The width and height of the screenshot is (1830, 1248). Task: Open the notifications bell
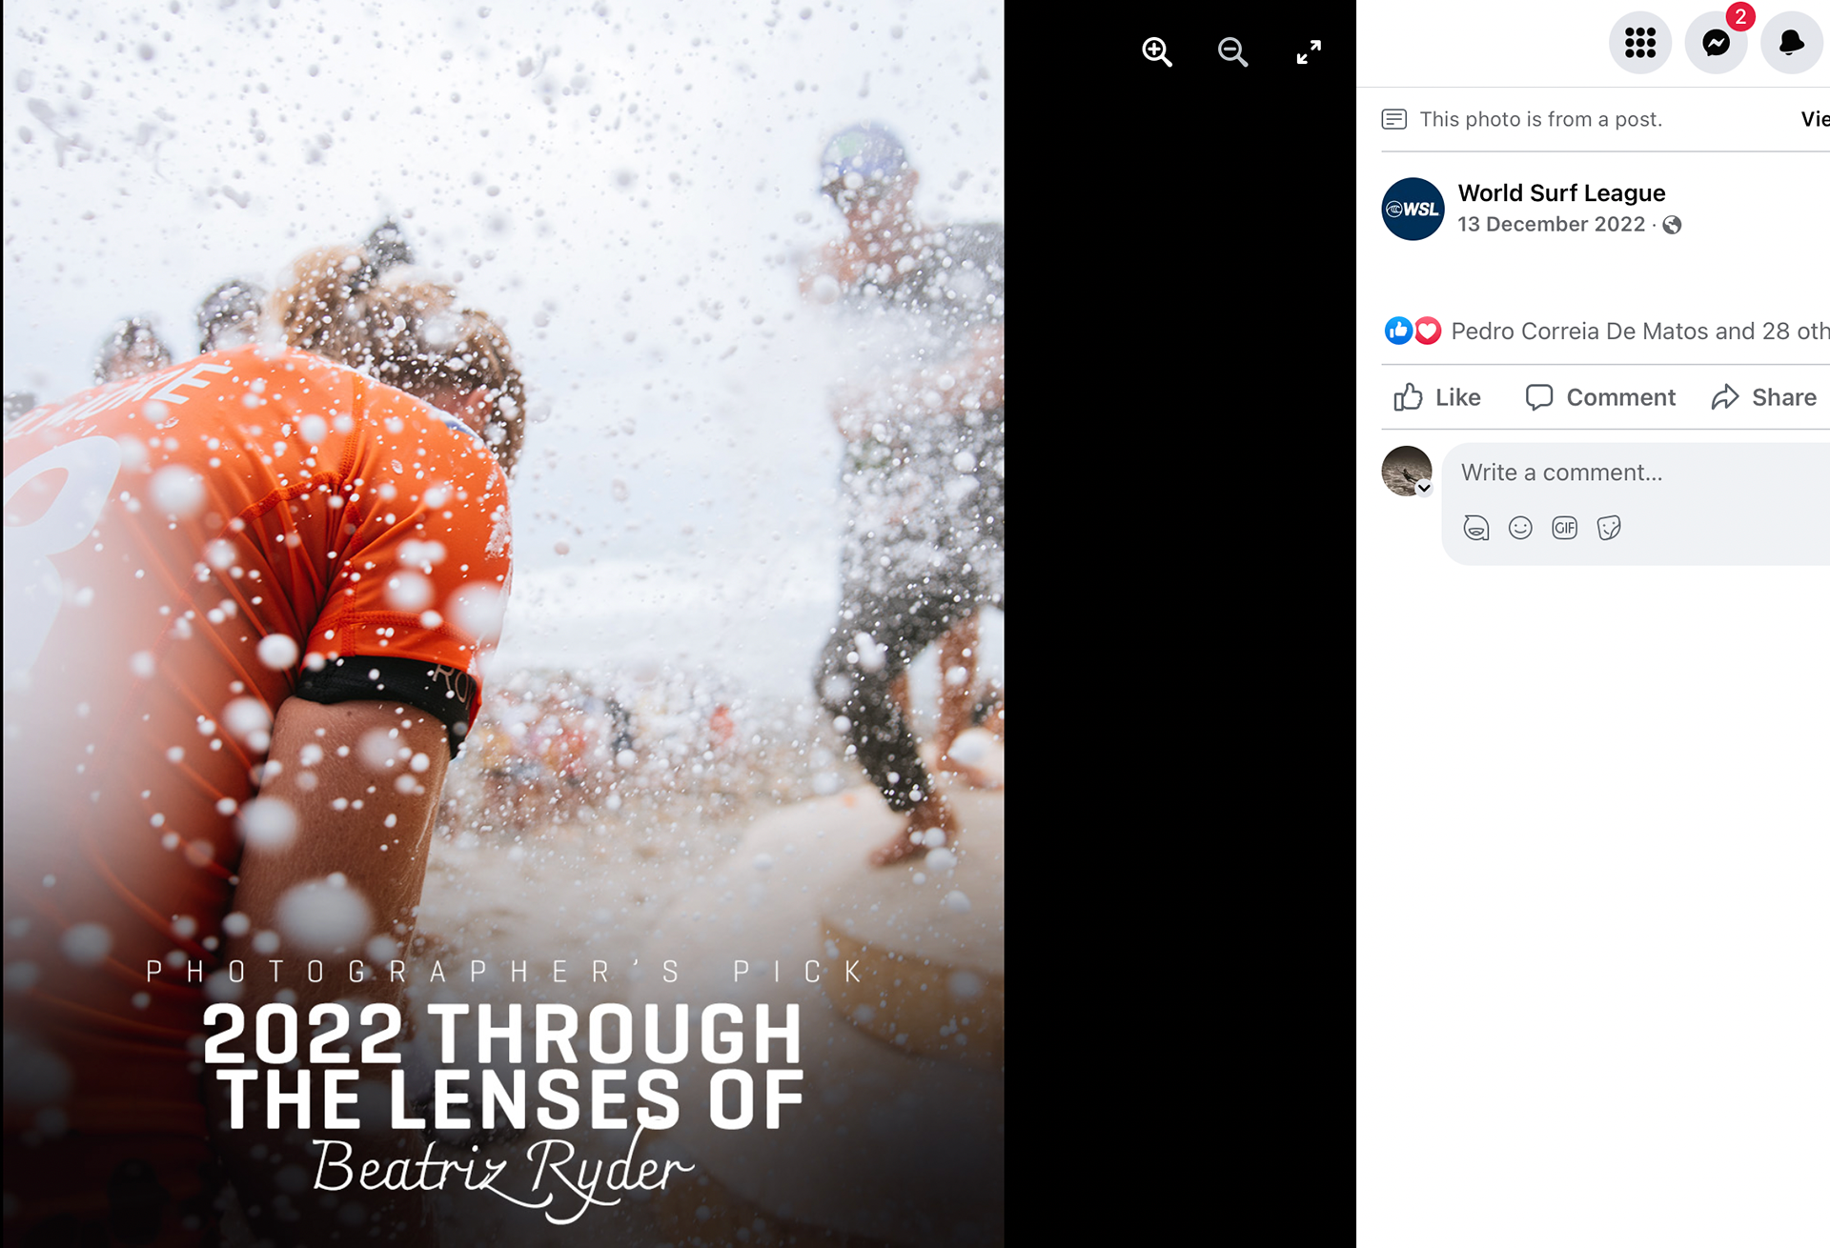pyautogui.click(x=1792, y=43)
